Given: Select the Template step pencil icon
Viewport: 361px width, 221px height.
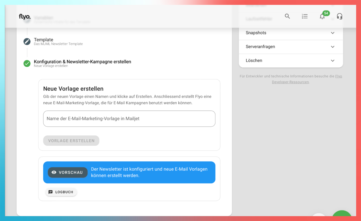Looking at the screenshot, I should 27,41.
